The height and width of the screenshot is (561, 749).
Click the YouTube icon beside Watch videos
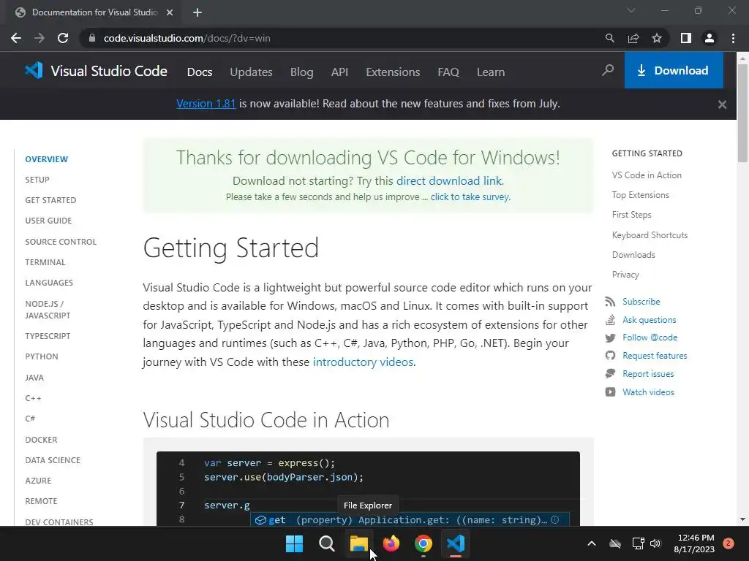[610, 392]
